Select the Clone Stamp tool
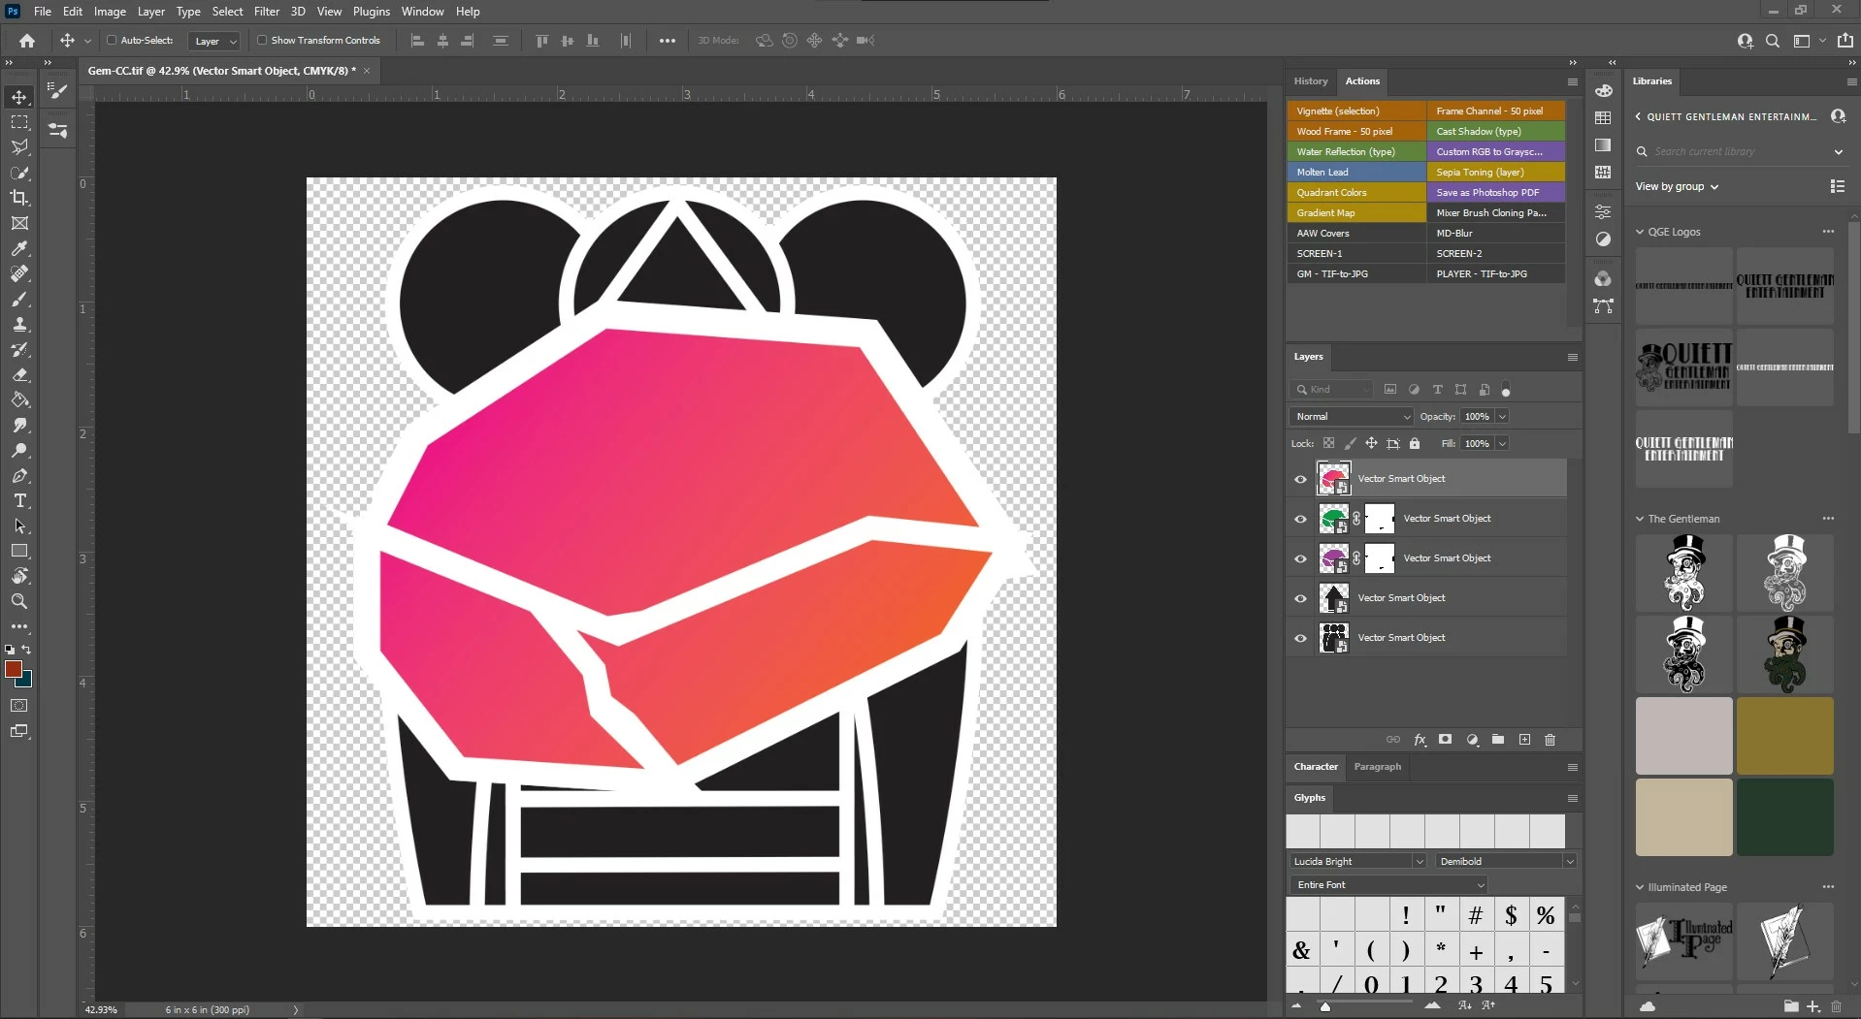This screenshot has height=1019, width=1861. pyautogui.click(x=19, y=324)
